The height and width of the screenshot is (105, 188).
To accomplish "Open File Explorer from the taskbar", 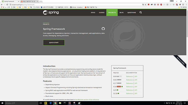I will (x=60, y=103).
